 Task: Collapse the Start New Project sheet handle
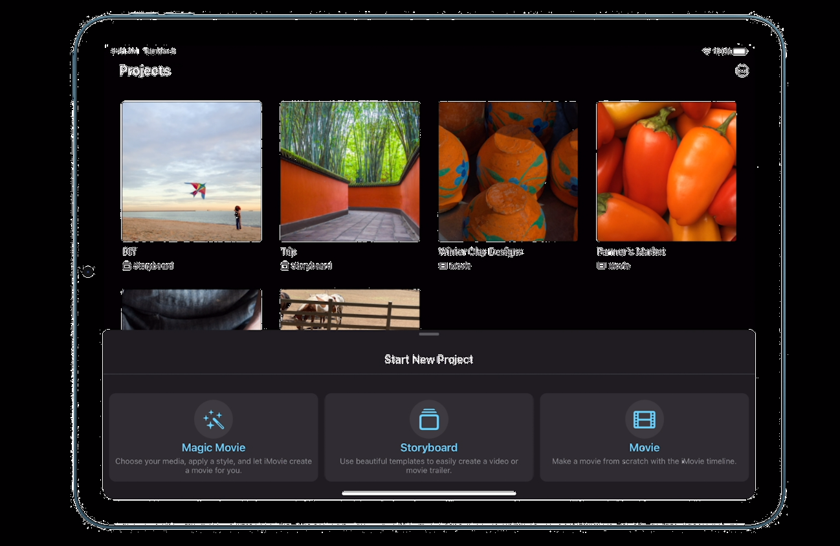click(428, 334)
